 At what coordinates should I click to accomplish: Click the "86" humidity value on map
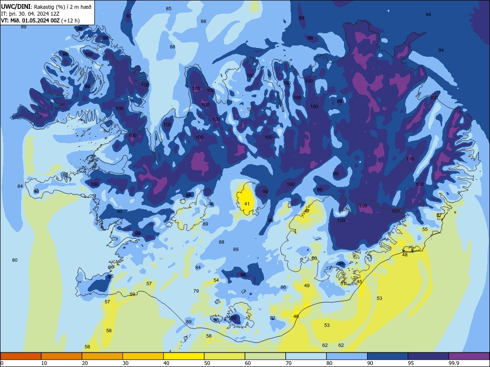pos(283,287)
